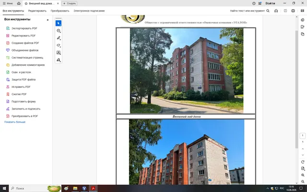
Task: Close the Все инструменты panel
Action: coord(47,20)
